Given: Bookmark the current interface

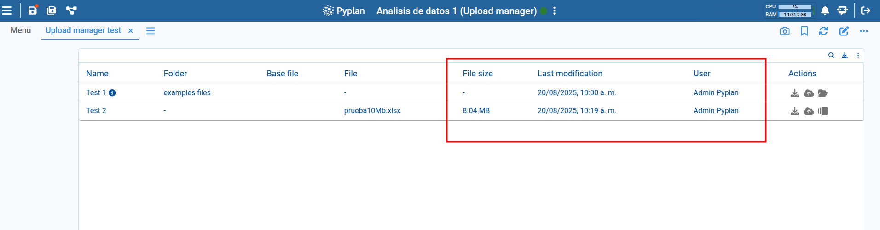Looking at the screenshot, I should tap(805, 31).
